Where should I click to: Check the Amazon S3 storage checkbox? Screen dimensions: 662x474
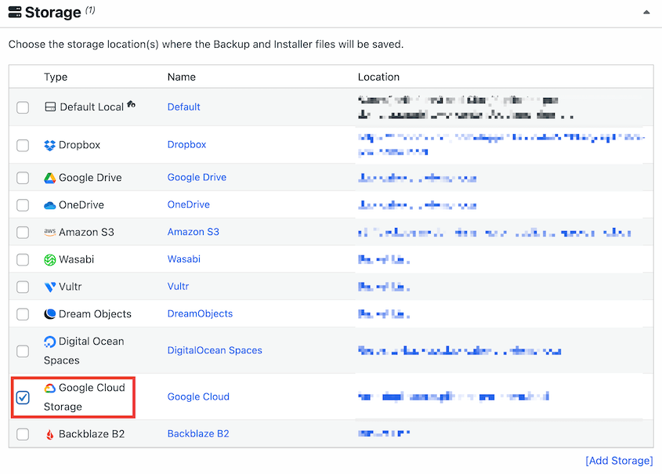tap(23, 232)
